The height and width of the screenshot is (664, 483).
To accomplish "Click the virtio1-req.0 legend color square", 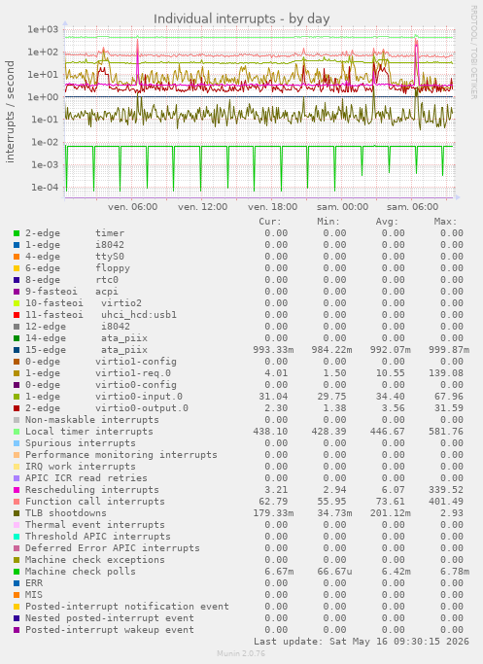I will [x=17, y=373].
